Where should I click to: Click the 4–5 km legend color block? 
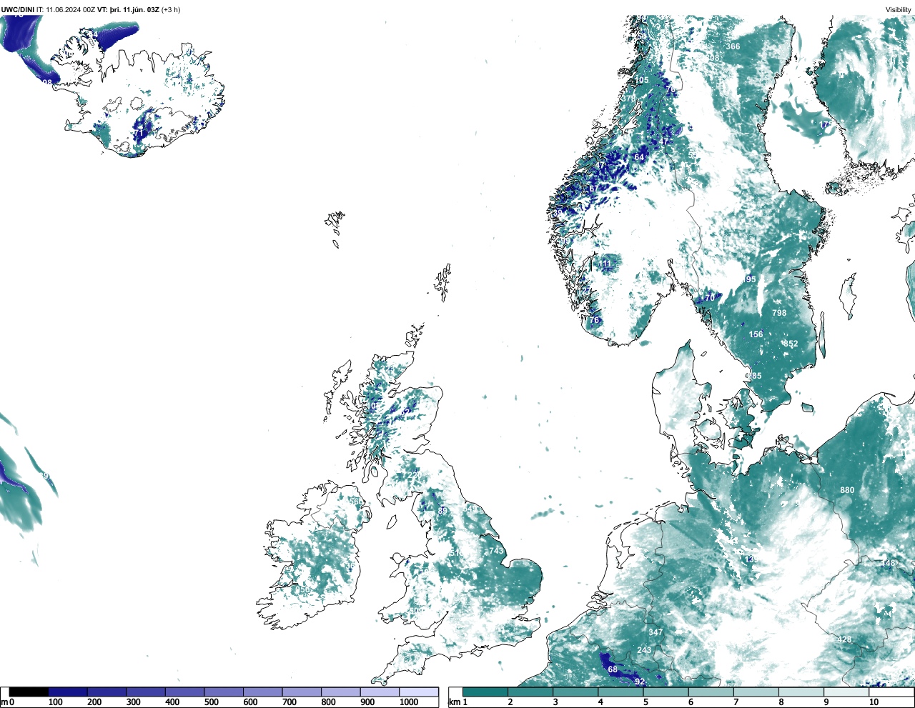pyautogui.click(x=621, y=692)
